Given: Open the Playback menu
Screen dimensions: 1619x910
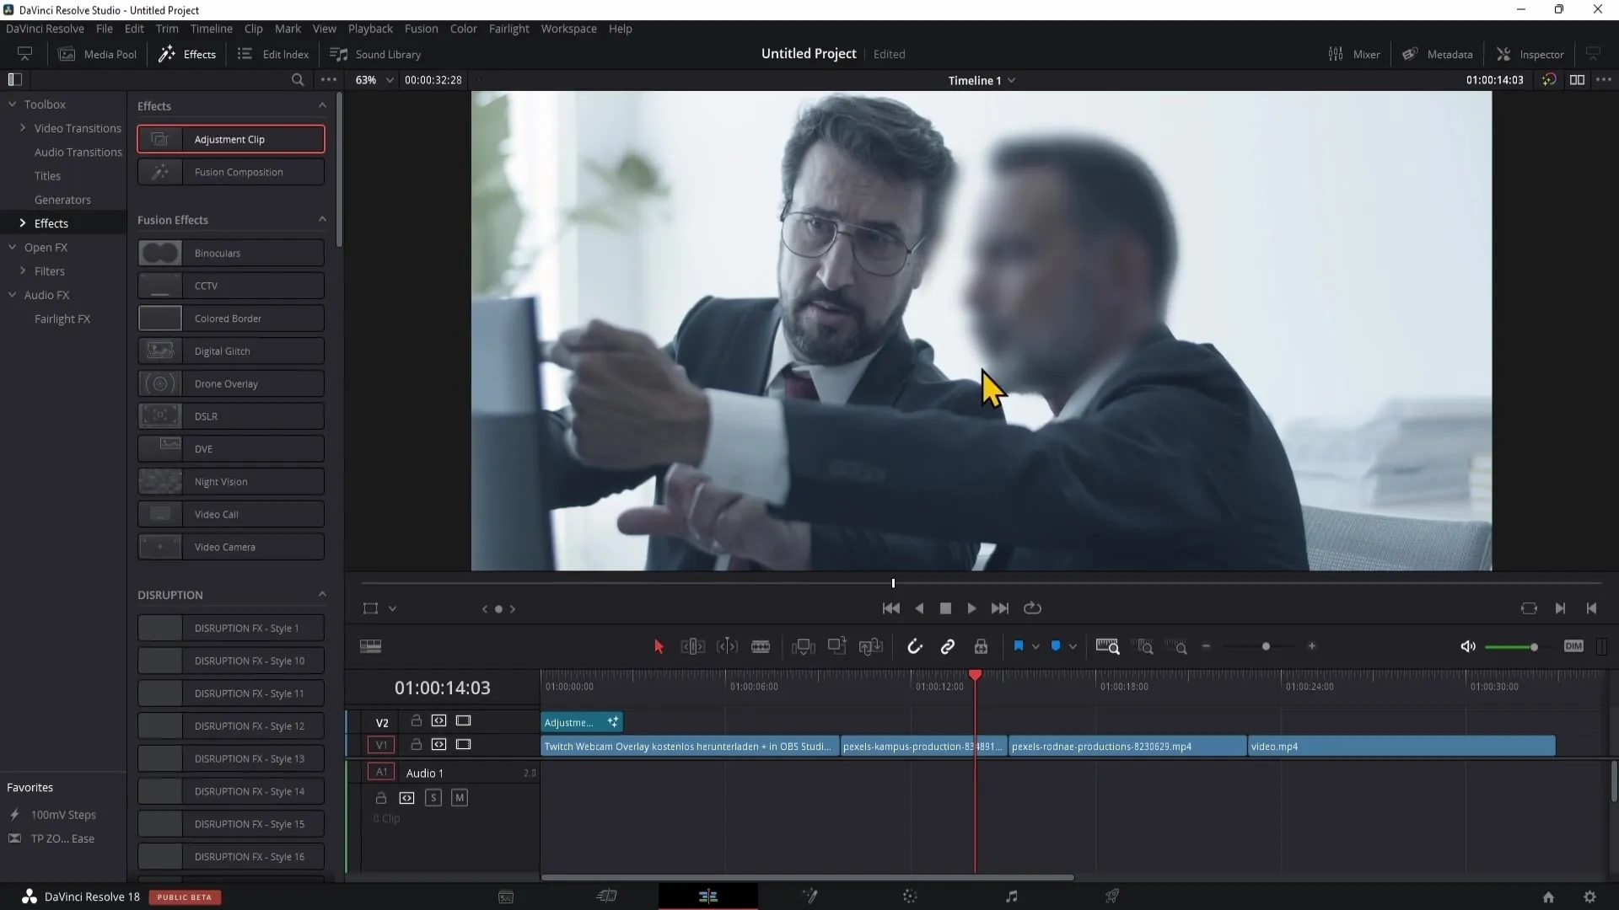Looking at the screenshot, I should pos(370,29).
